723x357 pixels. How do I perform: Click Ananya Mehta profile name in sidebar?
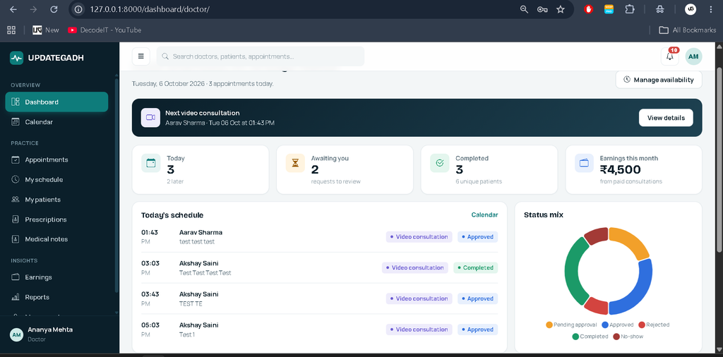tap(50, 329)
